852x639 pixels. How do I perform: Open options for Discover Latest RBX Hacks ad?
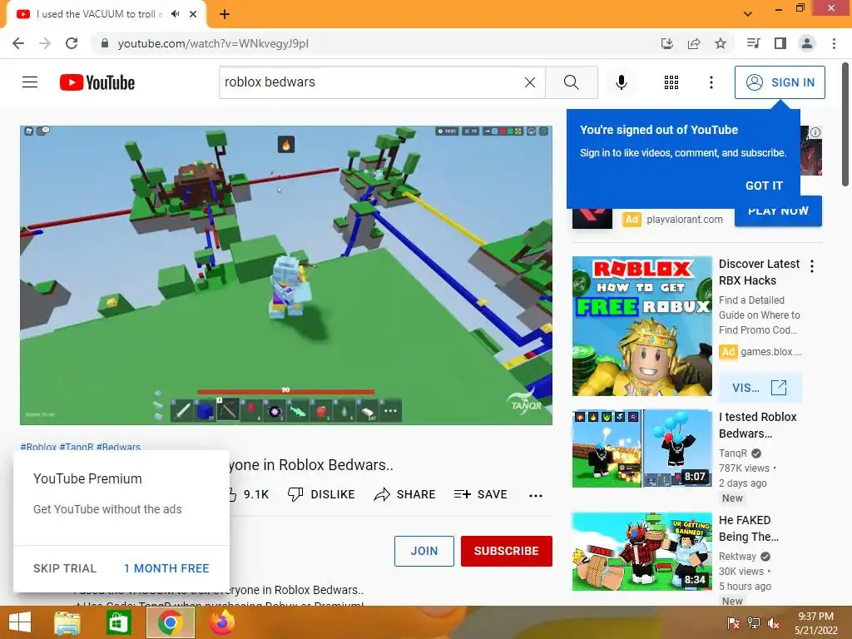[x=812, y=265]
